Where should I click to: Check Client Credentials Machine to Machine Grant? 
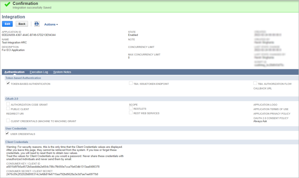(x=8, y=121)
